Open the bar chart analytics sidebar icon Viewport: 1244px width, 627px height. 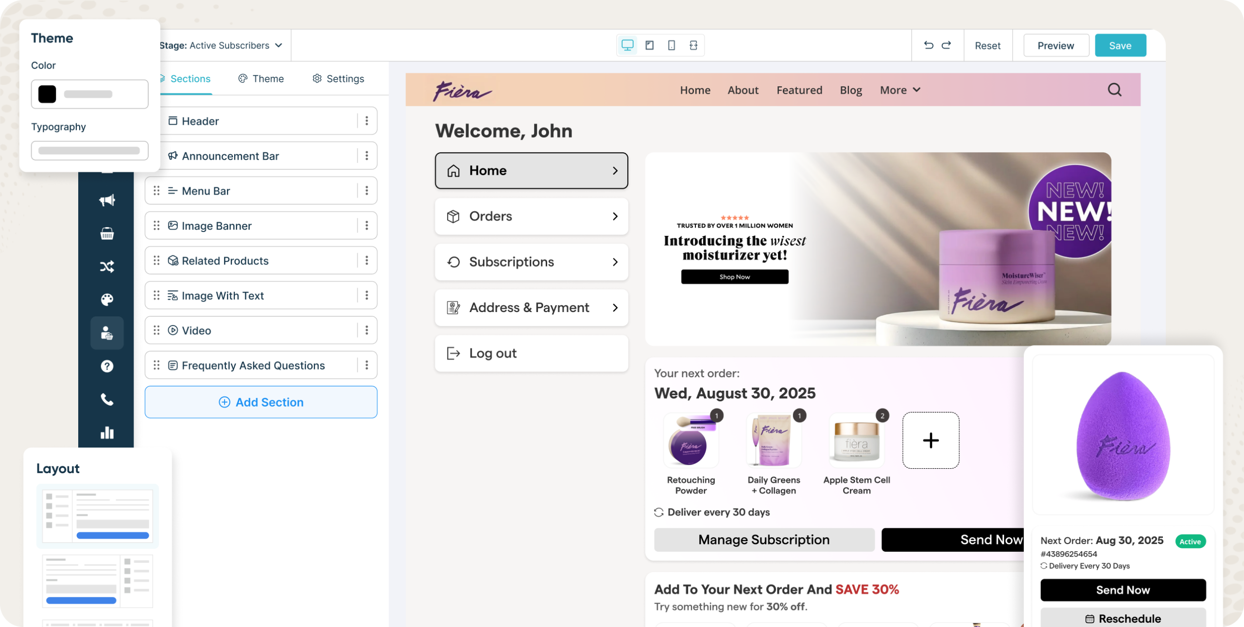pyautogui.click(x=107, y=432)
